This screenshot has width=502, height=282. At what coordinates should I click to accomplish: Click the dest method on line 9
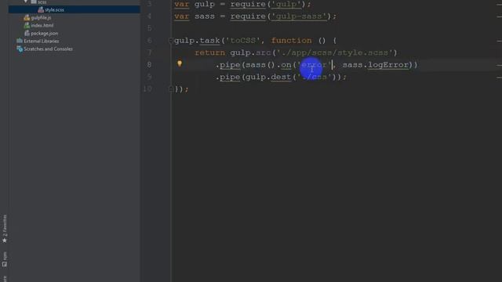pos(281,77)
